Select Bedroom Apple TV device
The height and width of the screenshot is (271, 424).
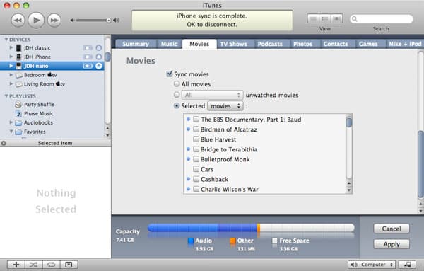(40, 75)
